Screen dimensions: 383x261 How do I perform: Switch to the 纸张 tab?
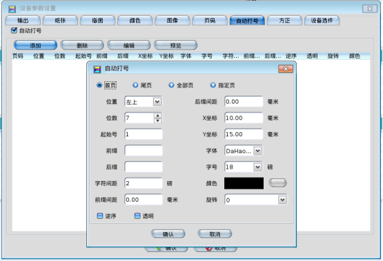tap(60, 21)
